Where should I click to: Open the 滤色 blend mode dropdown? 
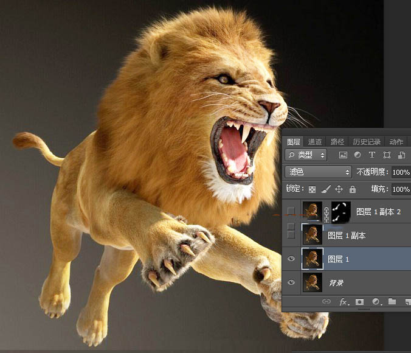point(318,172)
